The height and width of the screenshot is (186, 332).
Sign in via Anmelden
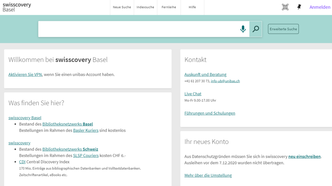pos(320,7)
